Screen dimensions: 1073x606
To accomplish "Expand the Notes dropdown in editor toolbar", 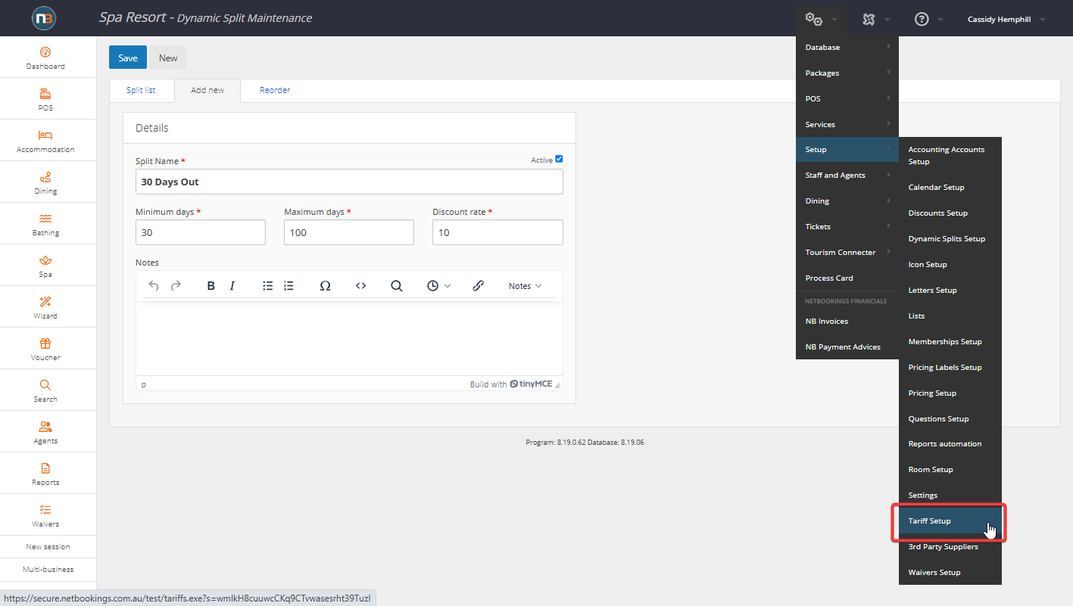I will (525, 286).
